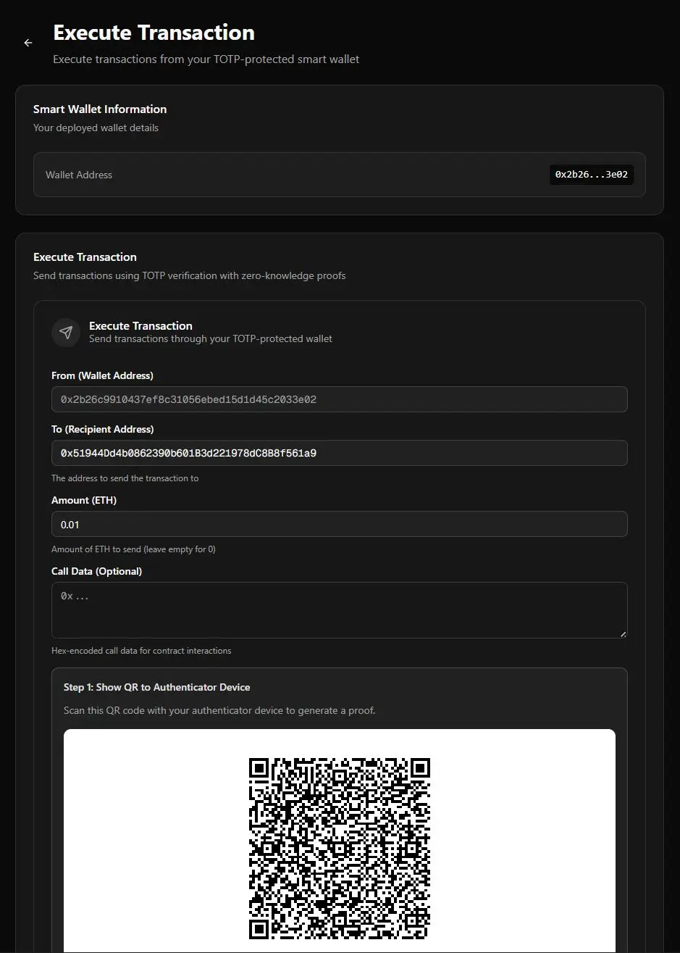The height and width of the screenshot is (953, 680).
Task: Click the Execute Transaction page title
Action: [154, 32]
